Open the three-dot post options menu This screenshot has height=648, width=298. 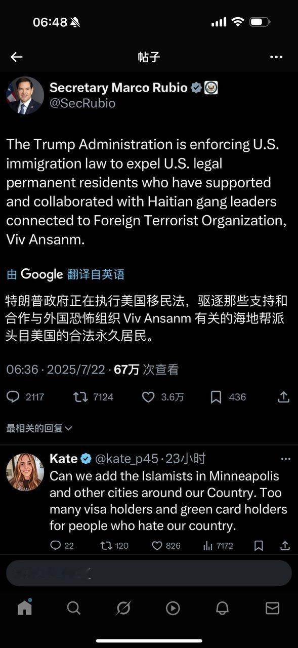coord(276,57)
